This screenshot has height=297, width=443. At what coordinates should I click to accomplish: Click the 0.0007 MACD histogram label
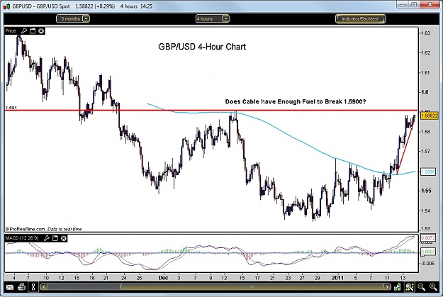[428, 251]
